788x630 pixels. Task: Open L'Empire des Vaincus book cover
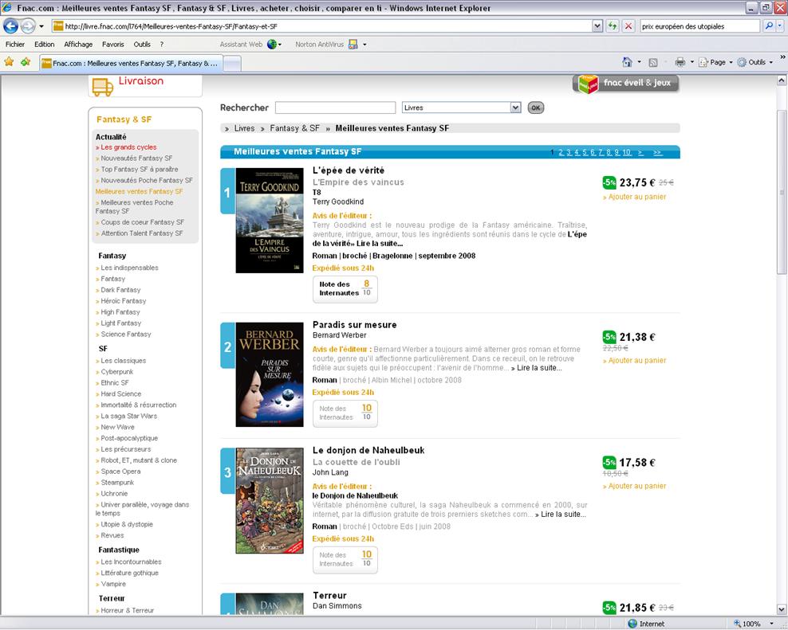coord(270,221)
